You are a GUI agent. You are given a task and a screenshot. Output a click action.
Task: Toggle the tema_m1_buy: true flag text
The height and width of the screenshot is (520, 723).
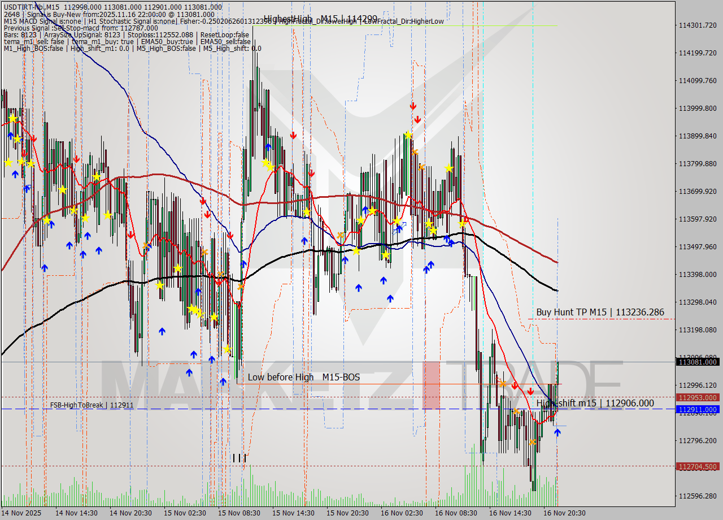pos(104,41)
